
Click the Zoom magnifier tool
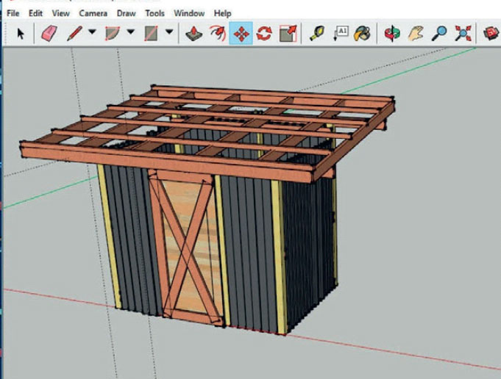(x=439, y=33)
